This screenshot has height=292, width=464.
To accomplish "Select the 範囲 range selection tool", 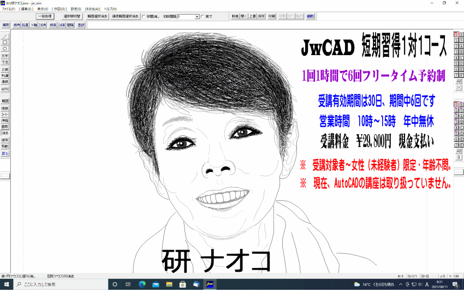I will click(x=5, y=101).
